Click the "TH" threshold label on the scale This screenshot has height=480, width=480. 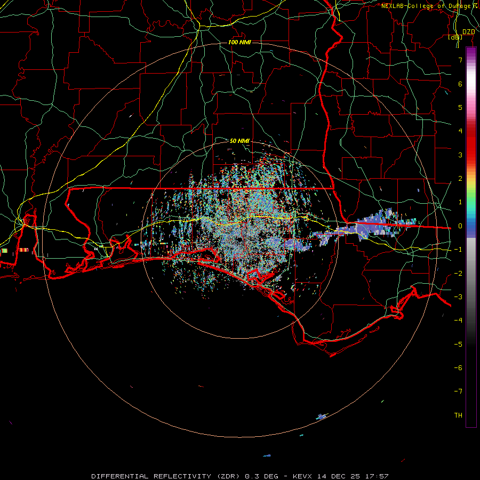[458, 415]
